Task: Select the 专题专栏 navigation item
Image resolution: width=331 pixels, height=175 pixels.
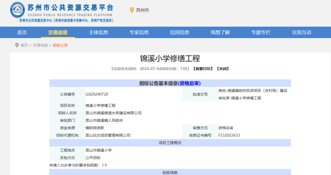Action: (x=261, y=32)
